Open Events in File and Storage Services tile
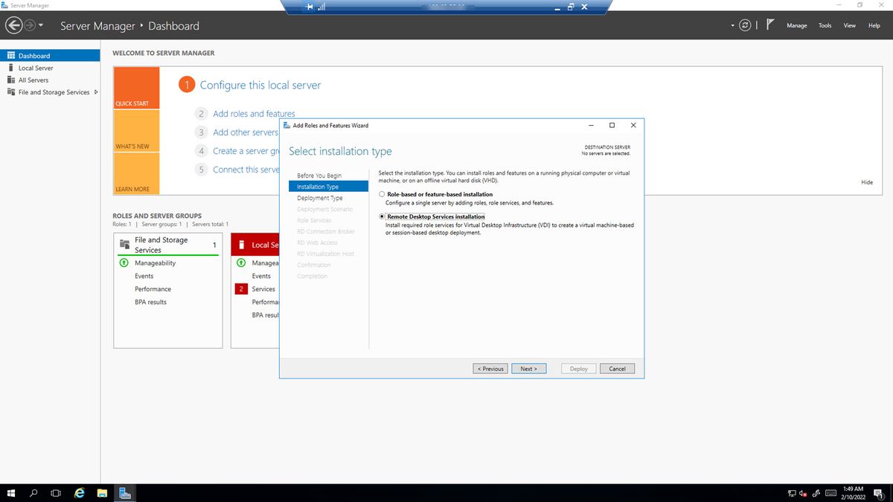 pyautogui.click(x=144, y=276)
